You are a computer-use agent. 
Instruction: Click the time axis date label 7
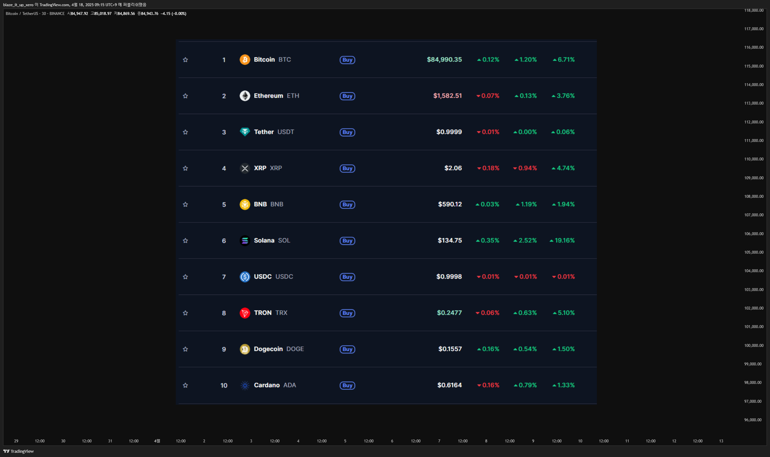pyautogui.click(x=439, y=441)
